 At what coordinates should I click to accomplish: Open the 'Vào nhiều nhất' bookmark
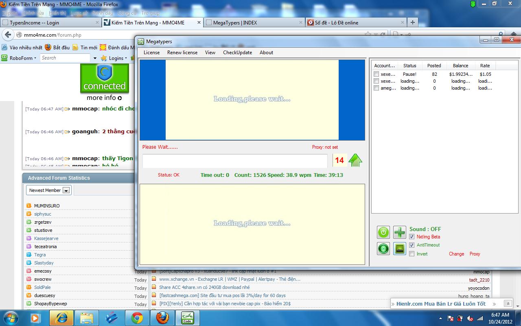(22, 47)
